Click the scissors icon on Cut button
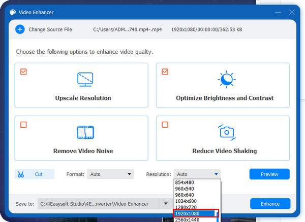 [21, 174]
